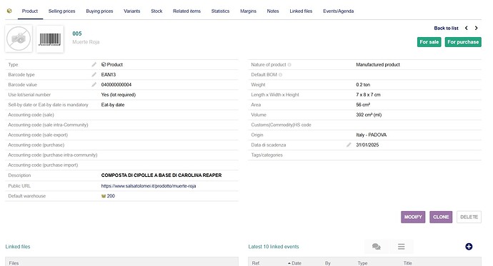Click the Linked files section heading

[x=18, y=247]
